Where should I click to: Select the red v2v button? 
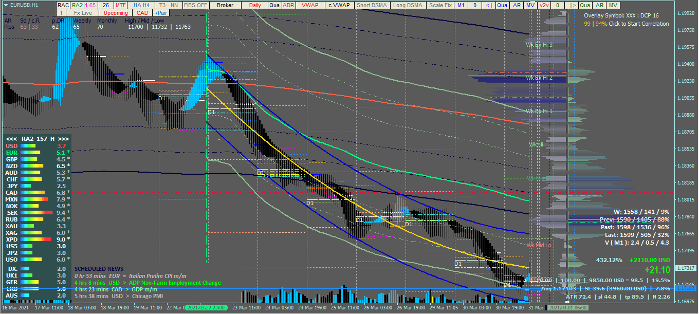click(x=544, y=5)
